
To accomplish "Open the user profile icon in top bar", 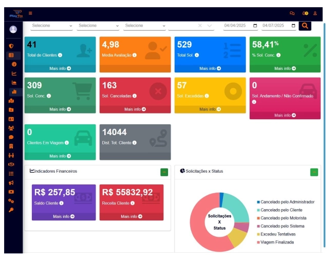I will coord(315,13).
